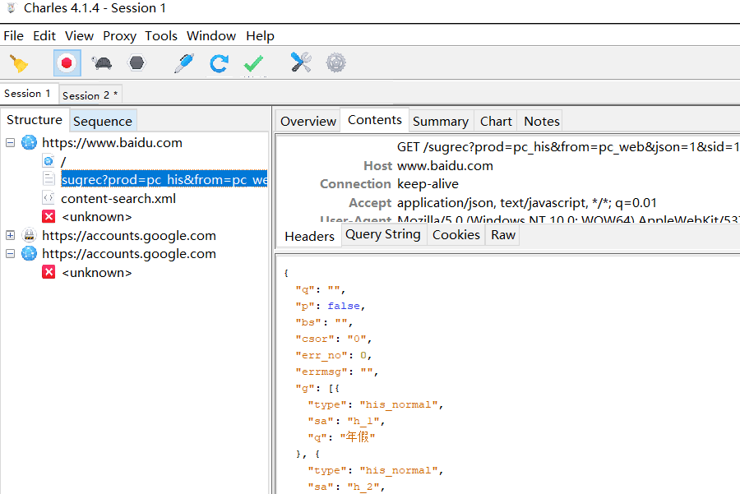Click the page icon beside the "/" request
This screenshot has width=740, height=494.
coord(49,161)
